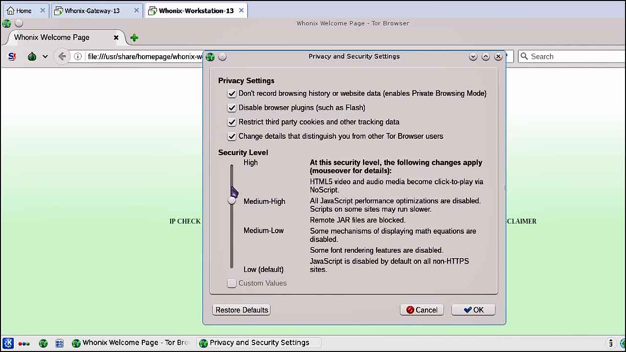Open the Torbutton onion icon
The image size is (626, 352).
pyautogui.click(x=32, y=56)
